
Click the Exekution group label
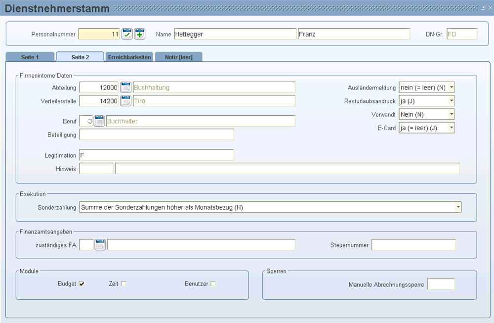33,194
